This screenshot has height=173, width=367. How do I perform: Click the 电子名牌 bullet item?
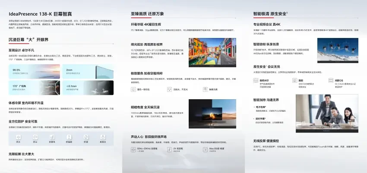point(261,107)
